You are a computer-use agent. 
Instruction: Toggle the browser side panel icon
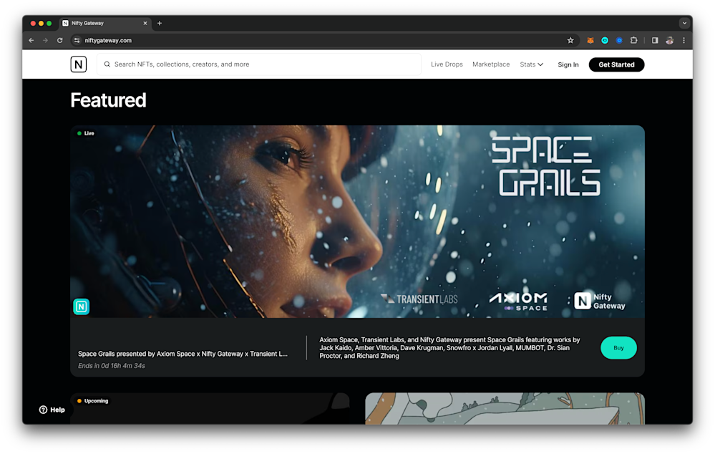click(x=655, y=41)
